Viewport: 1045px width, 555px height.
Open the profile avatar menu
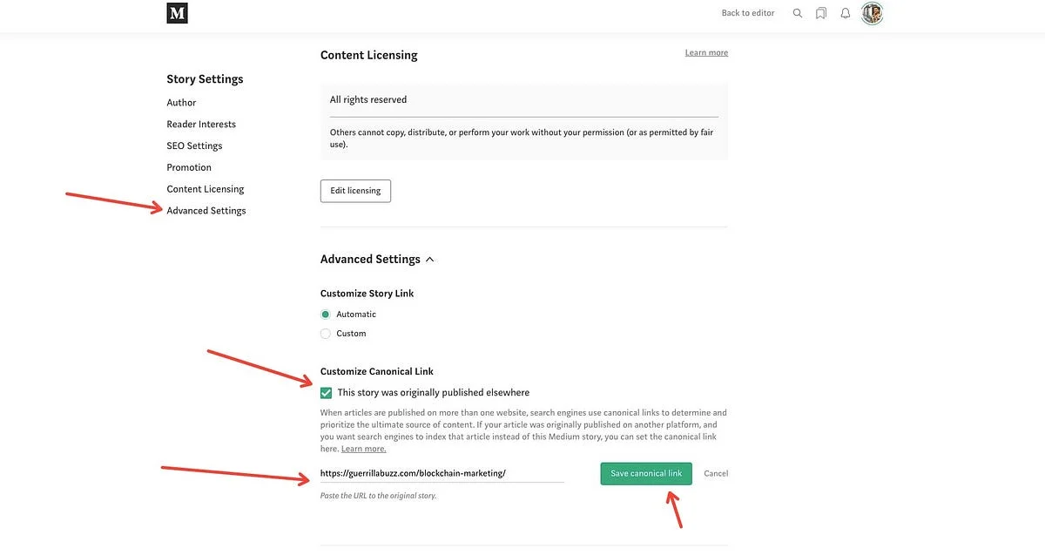tap(871, 12)
